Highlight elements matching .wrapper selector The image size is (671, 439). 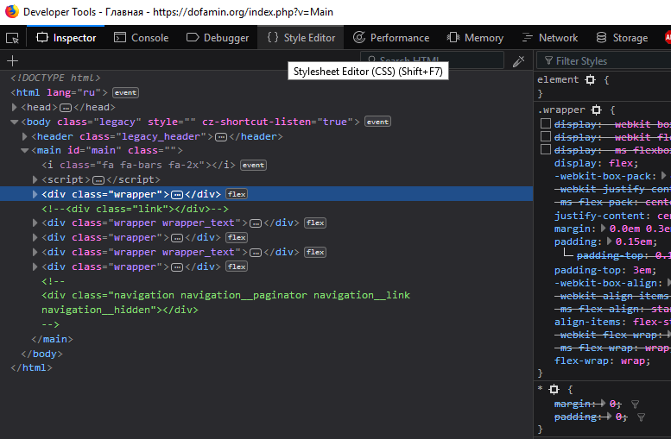pos(595,110)
